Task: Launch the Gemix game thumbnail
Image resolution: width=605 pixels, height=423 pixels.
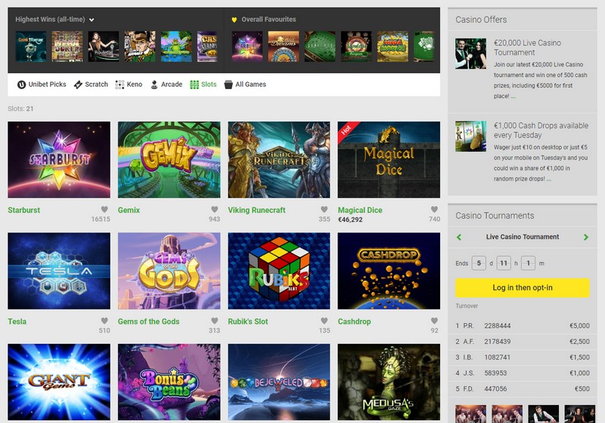Action: pos(169,159)
